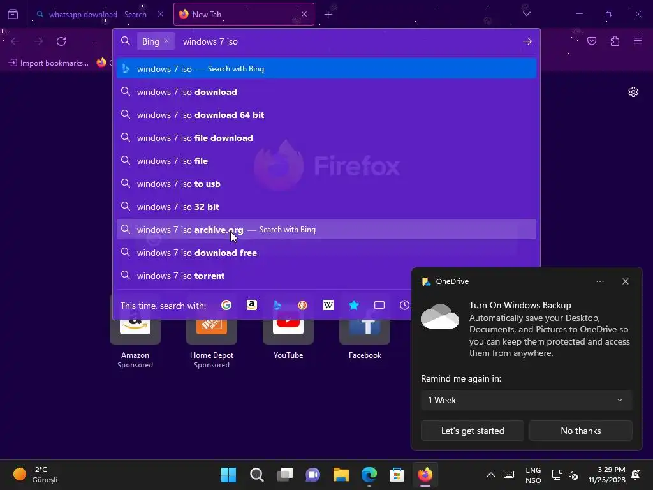Viewport: 653px width, 490px height.
Task: Open the Windows Start menu
Action: (229, 475)
